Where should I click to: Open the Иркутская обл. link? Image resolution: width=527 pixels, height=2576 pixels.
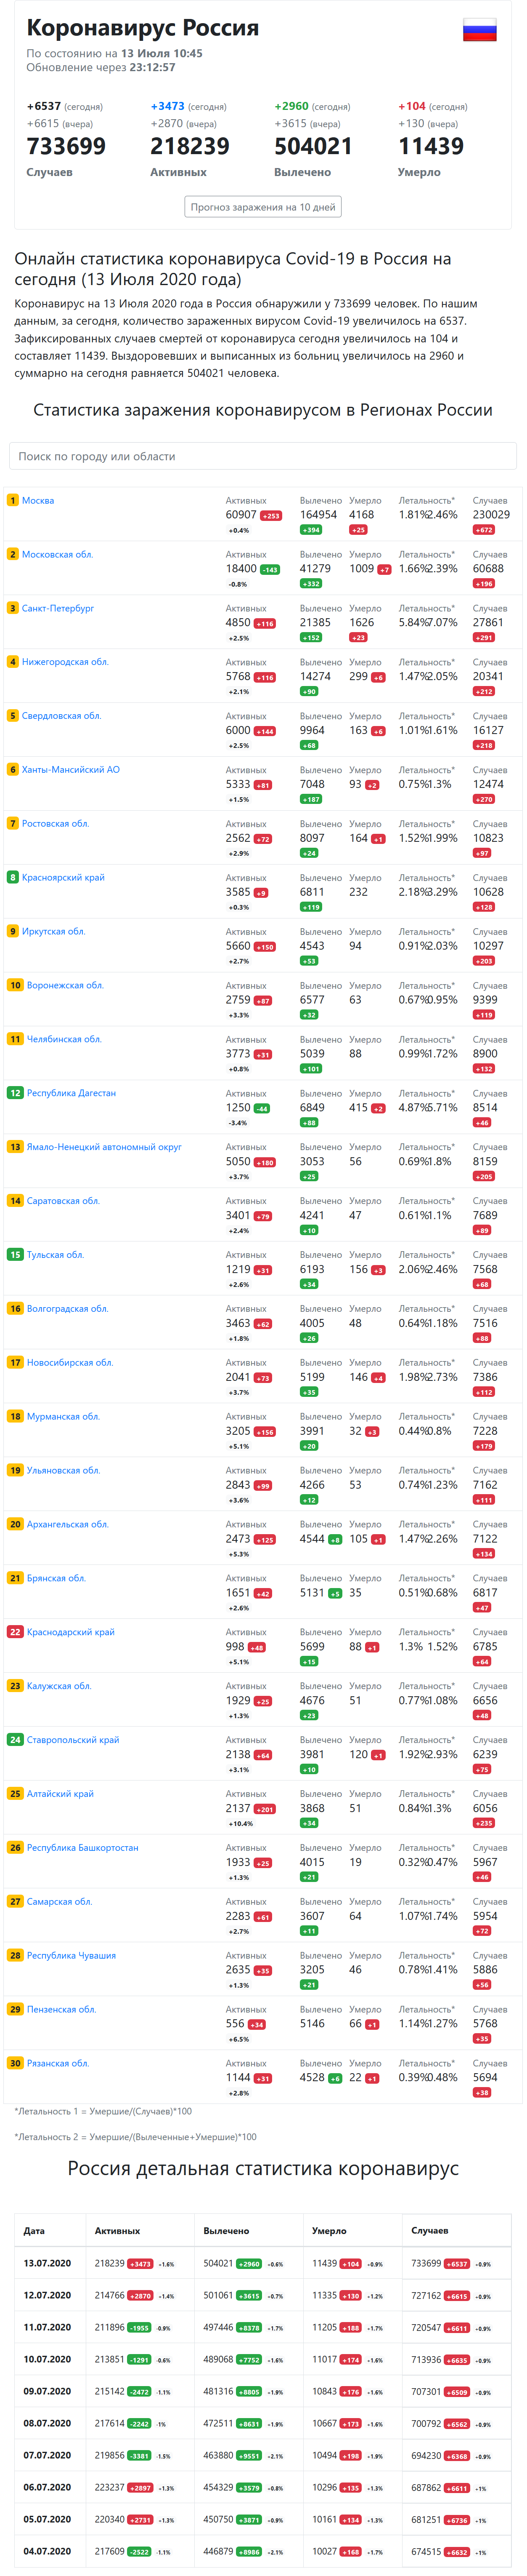coord(53,931)
